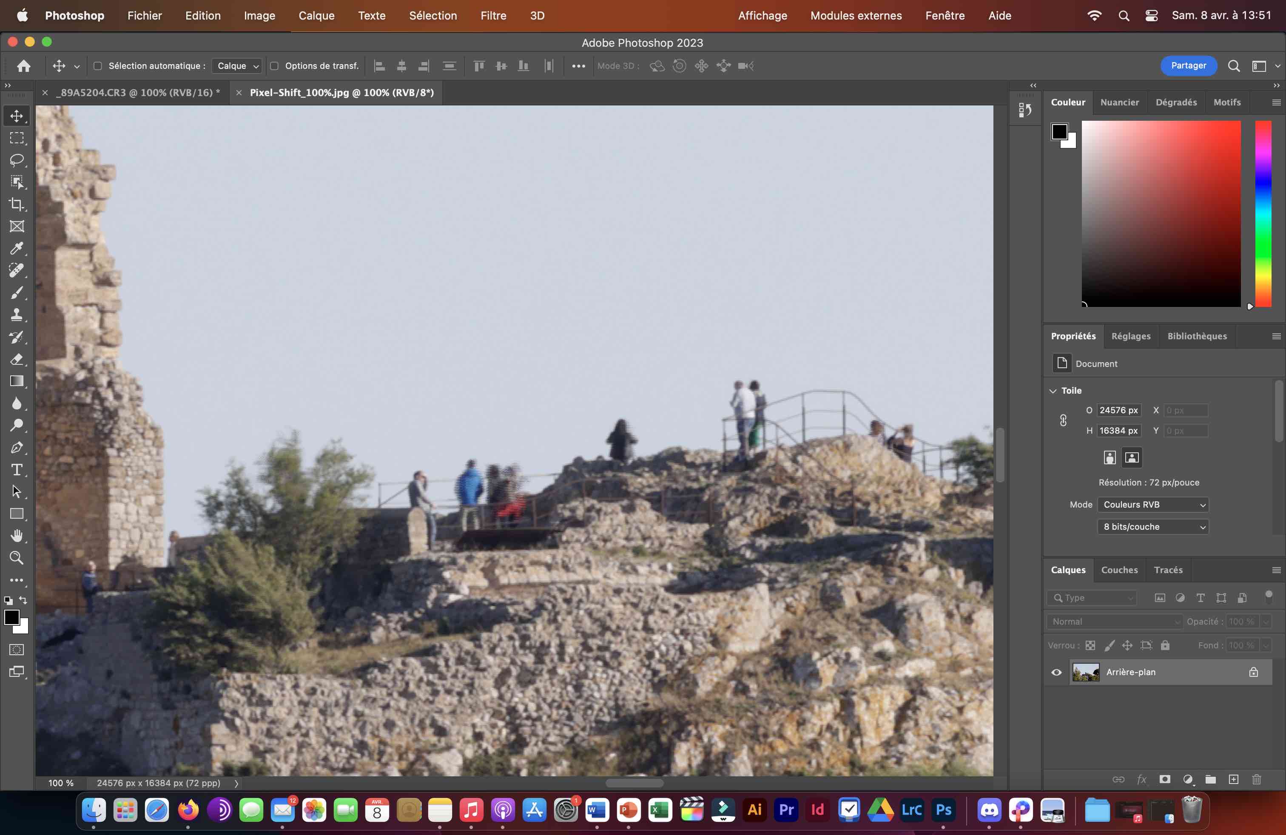Viewport: 1286px width, 835px height.
Task: Open the Calque dropdown in options bar
Action: 237,66
